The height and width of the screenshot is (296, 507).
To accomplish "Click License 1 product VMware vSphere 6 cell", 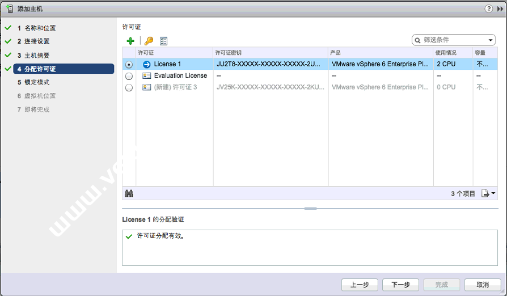I will (380, 64).
